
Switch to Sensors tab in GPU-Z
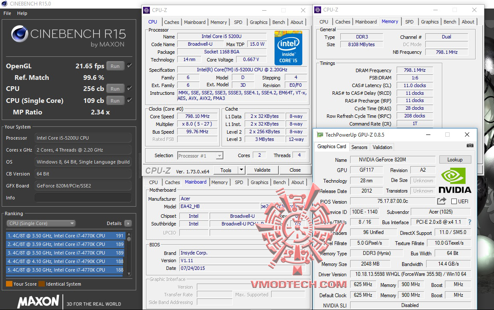coord(359,147)
